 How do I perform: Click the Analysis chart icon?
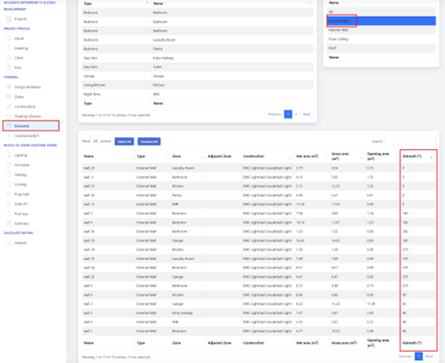9,242
